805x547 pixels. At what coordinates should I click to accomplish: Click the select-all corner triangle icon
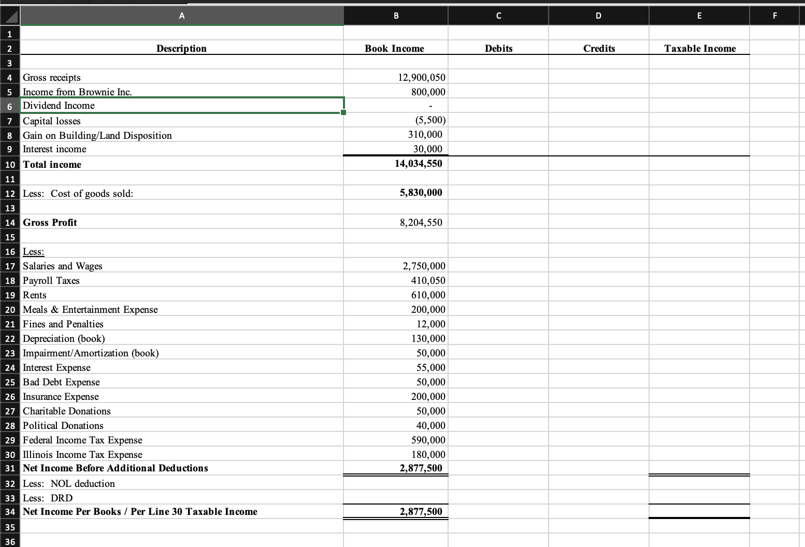pyautogui.click(x=9, y=15)
